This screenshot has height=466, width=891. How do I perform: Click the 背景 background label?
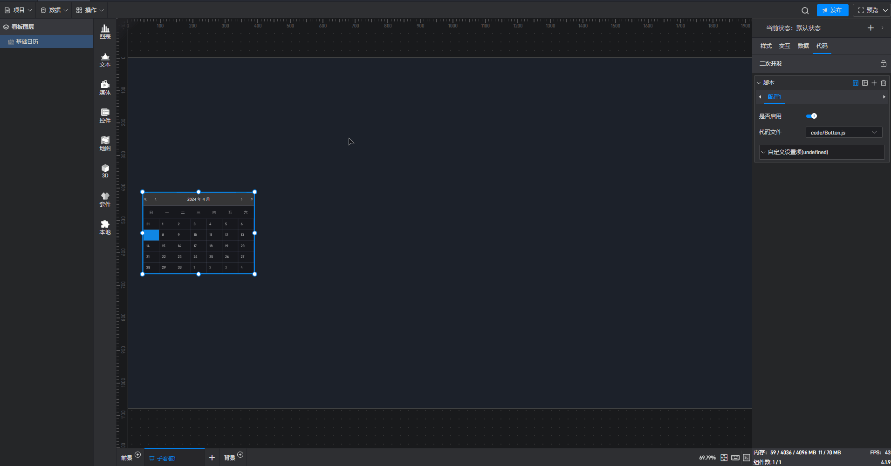pos(229,458)
